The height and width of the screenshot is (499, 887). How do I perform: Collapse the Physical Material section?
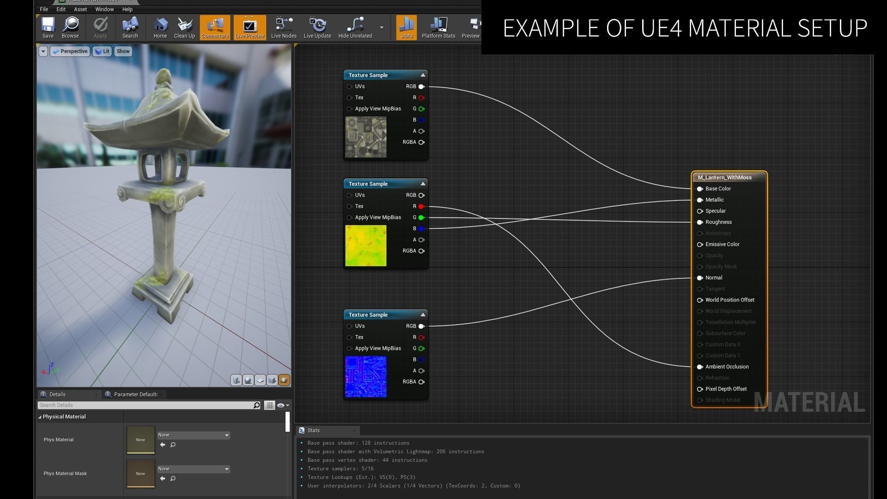pos(40,417)
